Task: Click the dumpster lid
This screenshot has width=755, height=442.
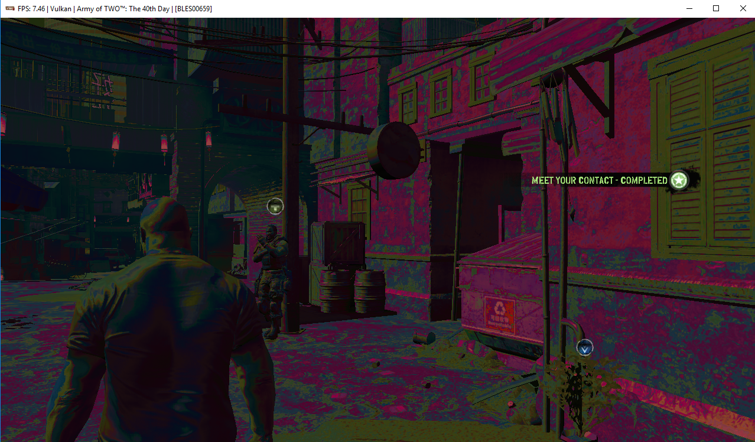Action: pyautogui.click(x=502, y=253)
